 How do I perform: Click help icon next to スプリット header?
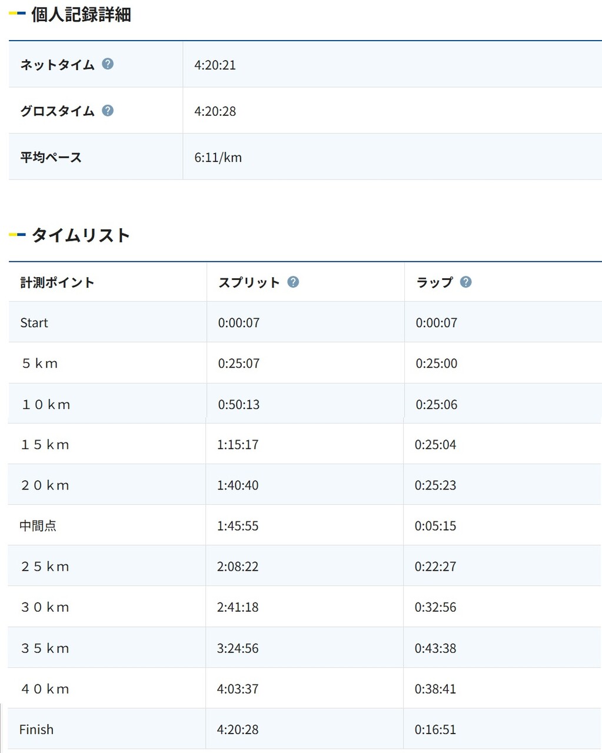click(x=293, y=282)
